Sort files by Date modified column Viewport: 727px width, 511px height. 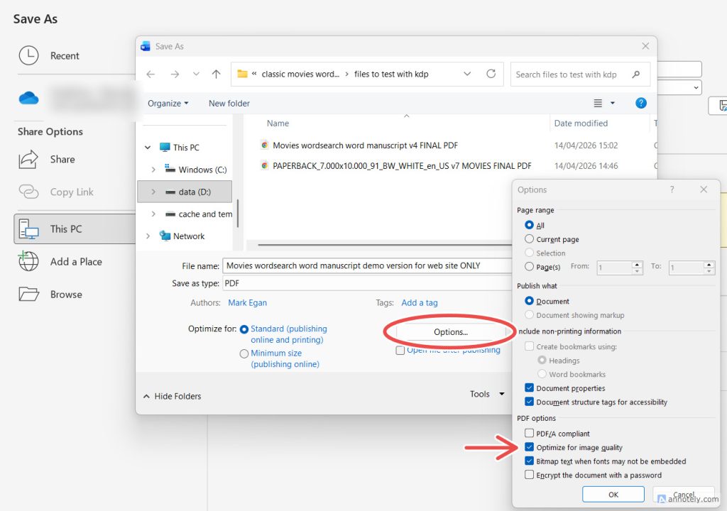coord(581,123)
